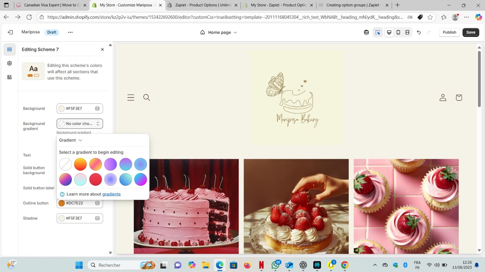Close the Editing Scheme 7 panel

102,50
